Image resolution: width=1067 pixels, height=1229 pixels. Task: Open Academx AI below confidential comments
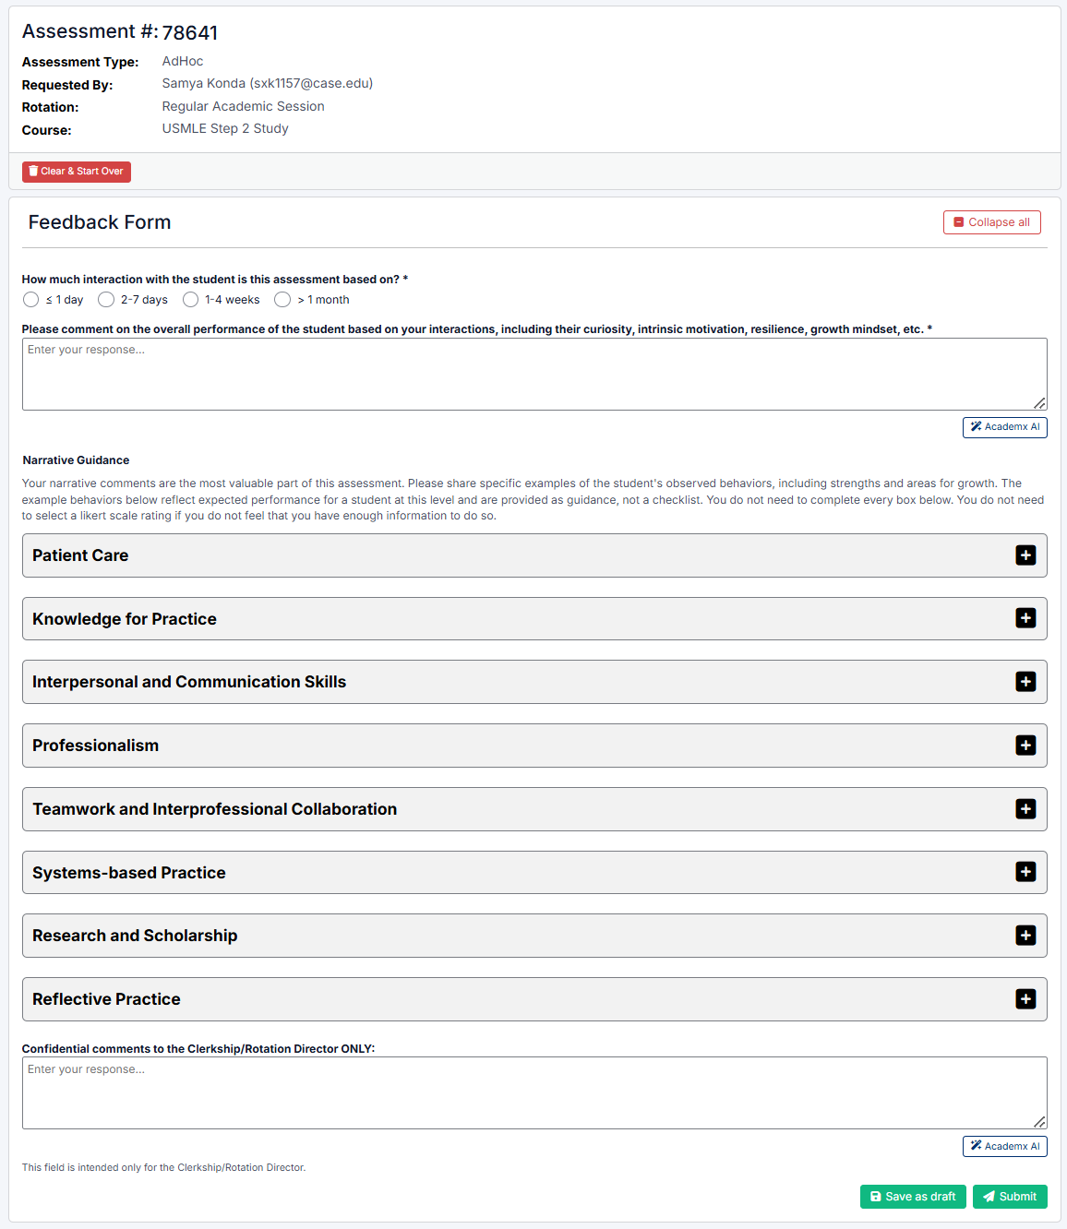1004,1146
